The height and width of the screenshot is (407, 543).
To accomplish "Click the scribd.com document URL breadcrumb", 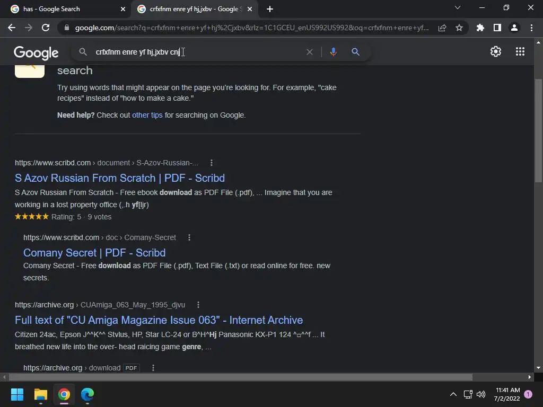I will point(107,163).
